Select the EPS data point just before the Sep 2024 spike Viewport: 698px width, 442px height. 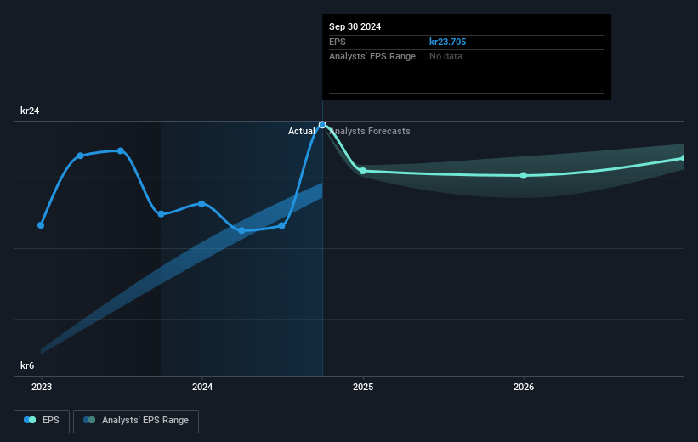point(281,225)
